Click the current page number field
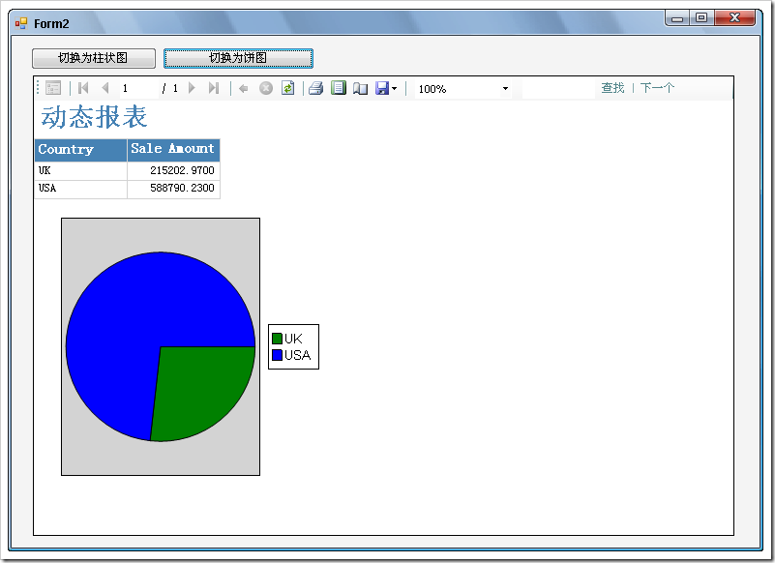Image resolution: width=775 pixels, height=563 pixels. [139, 88]
